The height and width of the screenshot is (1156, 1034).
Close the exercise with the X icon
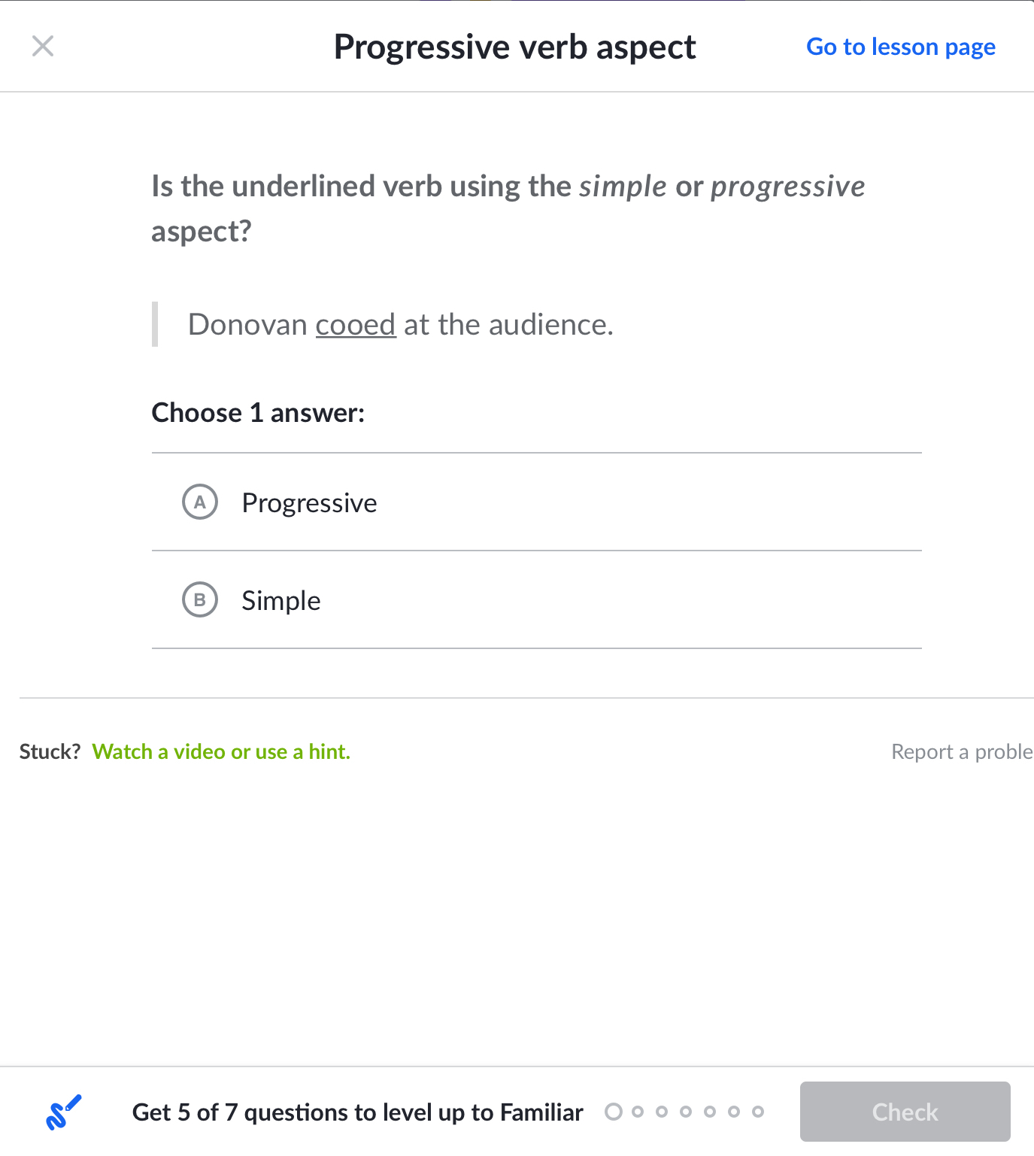tap(43, 47)
